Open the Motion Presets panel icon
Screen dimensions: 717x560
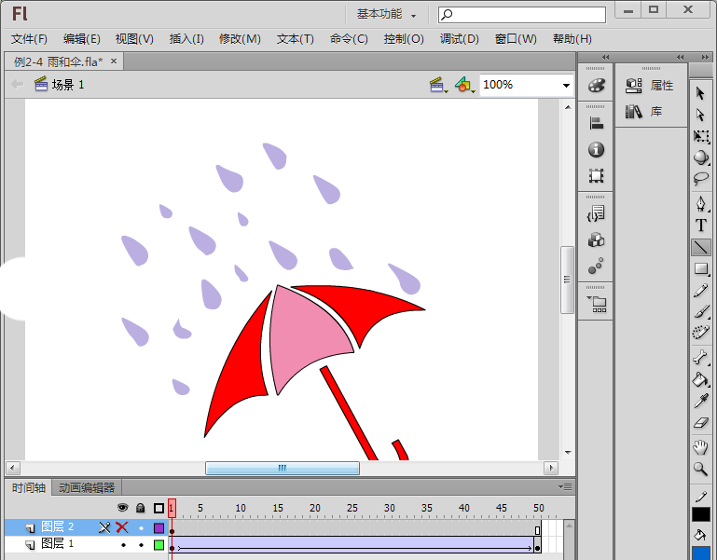click(597, 266)
